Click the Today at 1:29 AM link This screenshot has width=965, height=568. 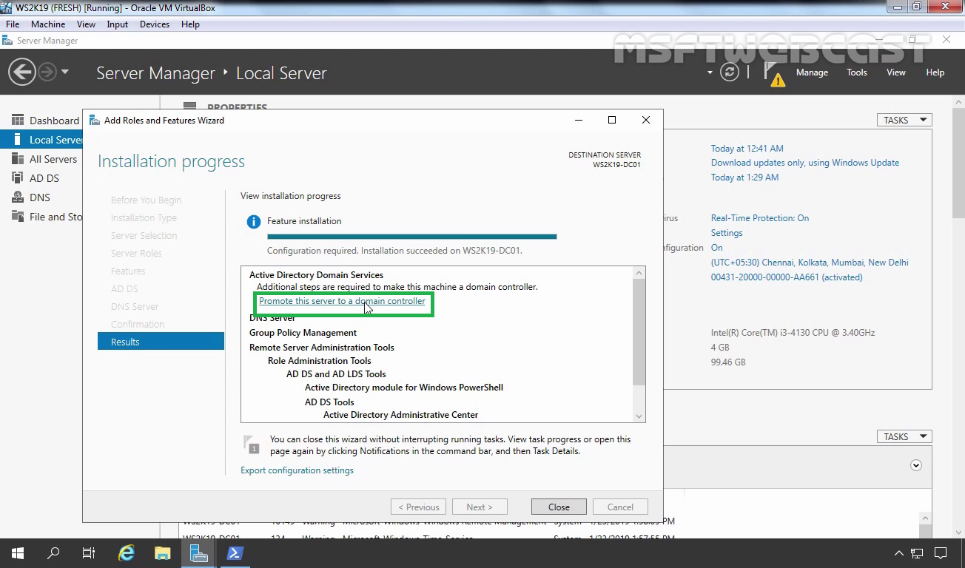tap(744, 177)
